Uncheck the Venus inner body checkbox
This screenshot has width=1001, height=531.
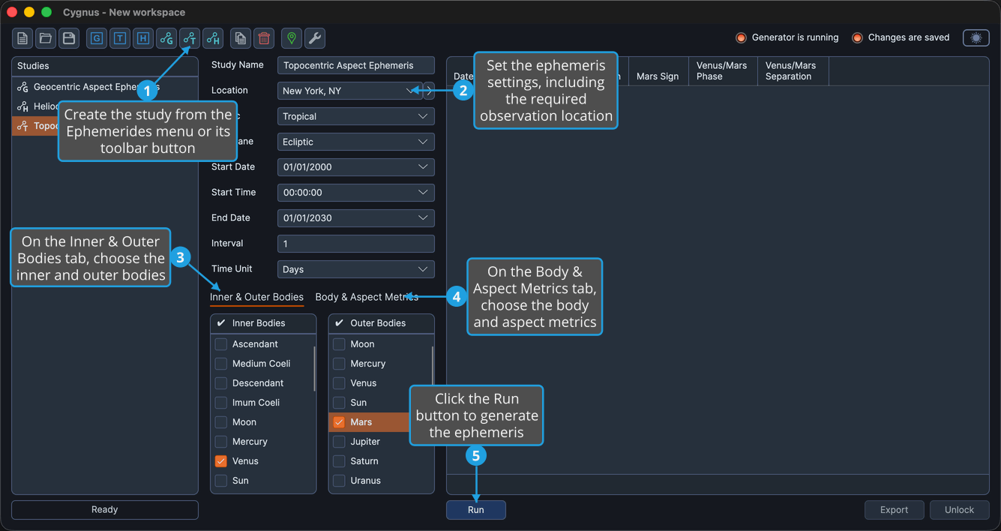click(x=221, y=461)
